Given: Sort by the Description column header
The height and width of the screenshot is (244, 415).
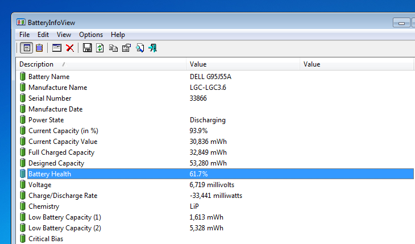Looking at the screenshot, I should tap(101, 64).
